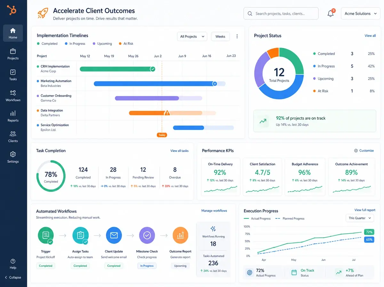Viewport: 384px width, 287px height.
Task: Click View full report link
Action: [x=365, y=210]
